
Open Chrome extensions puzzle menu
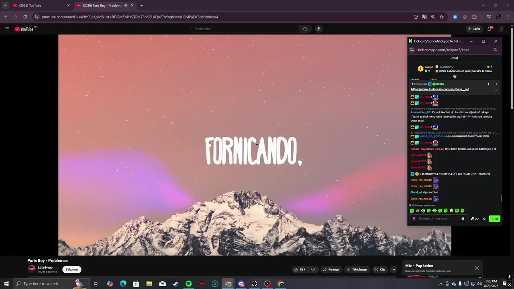click(474, 17)
